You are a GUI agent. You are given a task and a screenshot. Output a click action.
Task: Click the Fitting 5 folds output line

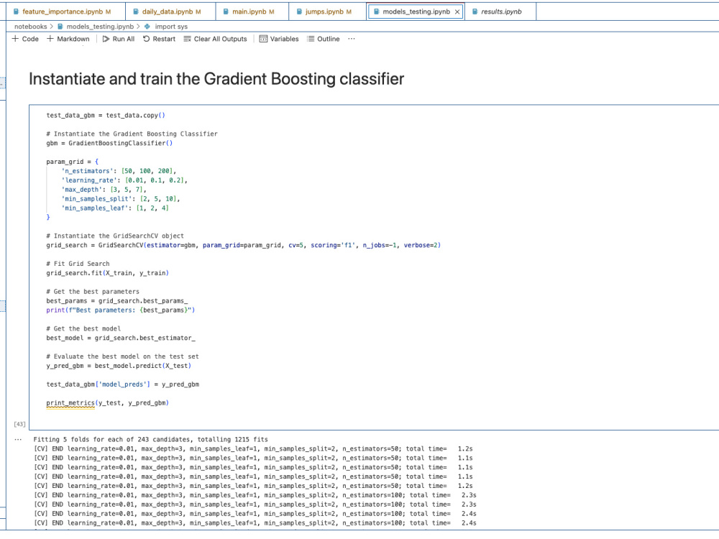[x=150, y=440]
